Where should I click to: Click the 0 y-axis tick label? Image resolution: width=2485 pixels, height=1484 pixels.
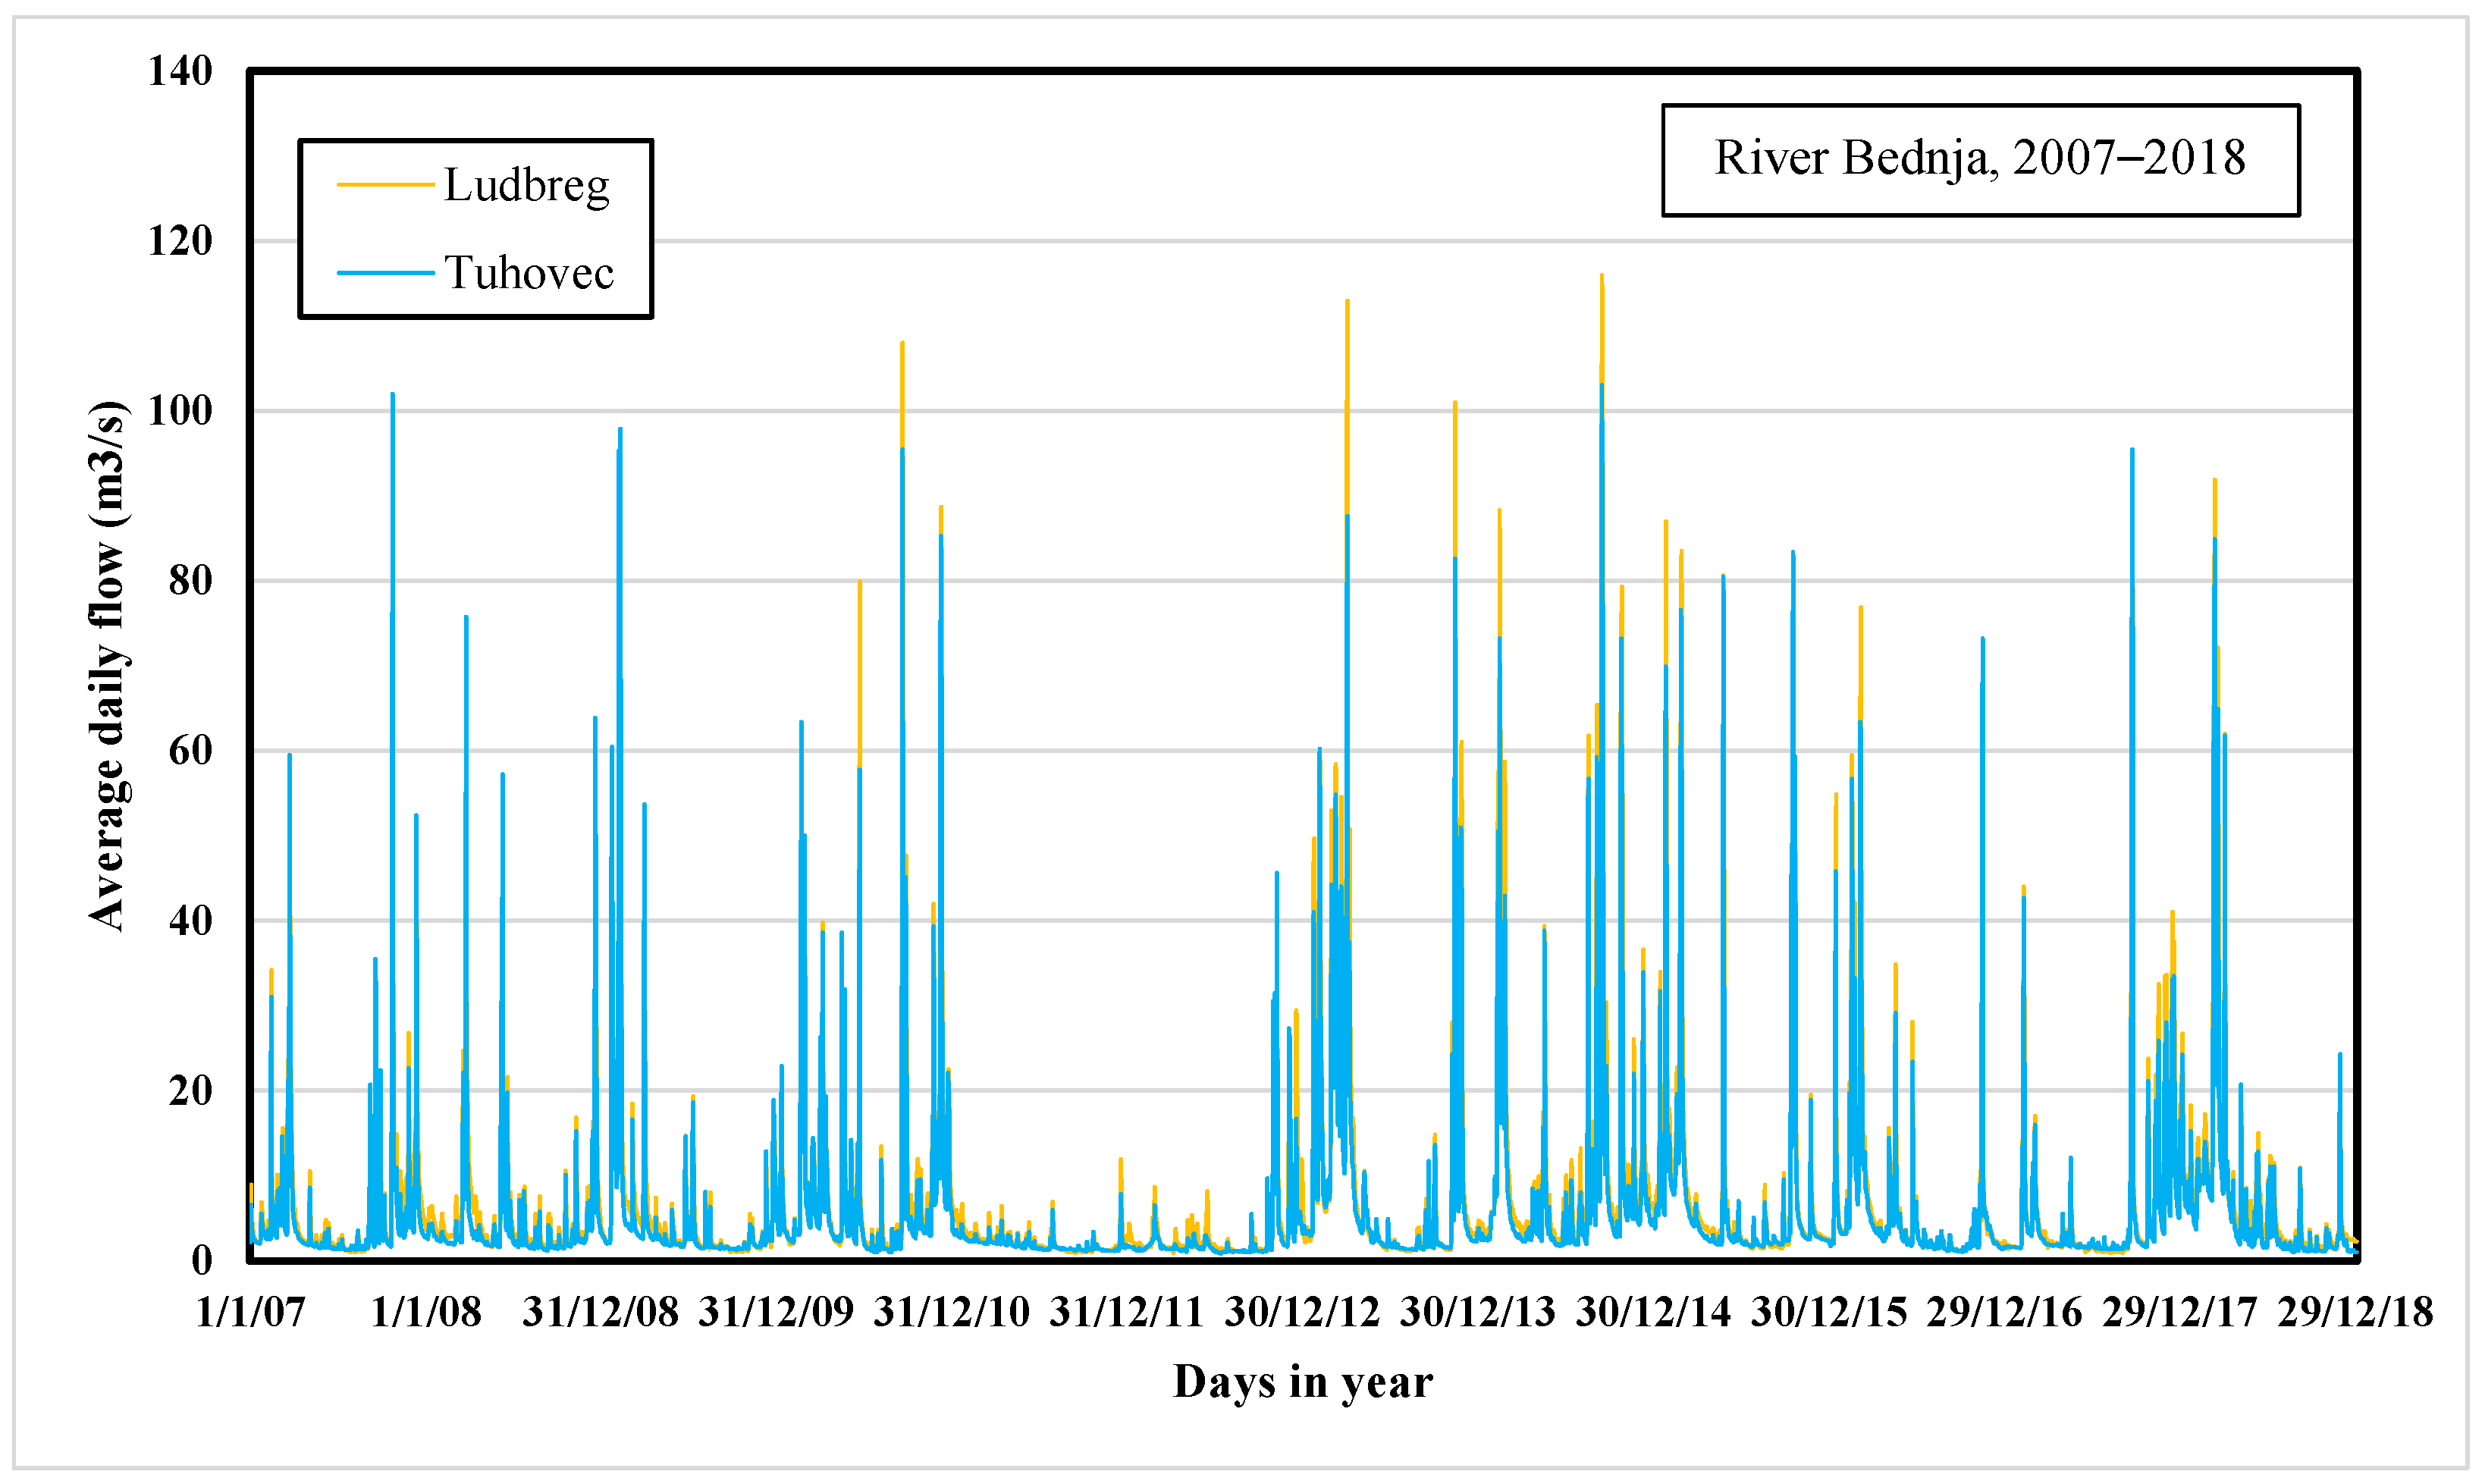202,1260
